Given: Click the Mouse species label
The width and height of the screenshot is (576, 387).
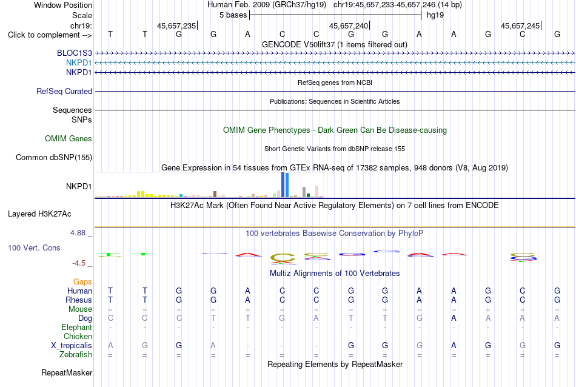Looking at the screenshot, I should (80, 309).
